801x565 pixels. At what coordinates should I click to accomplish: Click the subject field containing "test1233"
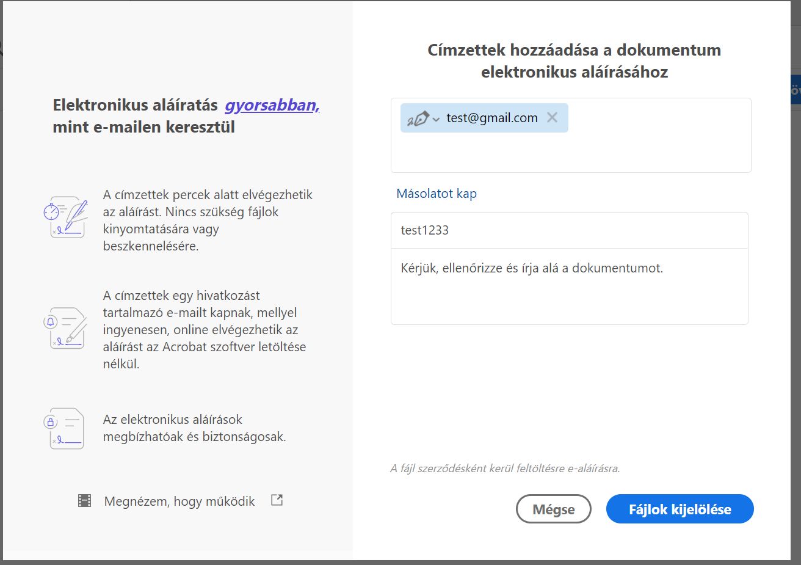click(x=569, y=230)
